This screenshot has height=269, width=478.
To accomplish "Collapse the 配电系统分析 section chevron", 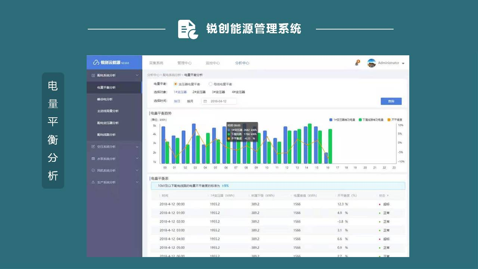I will point(137,75).
